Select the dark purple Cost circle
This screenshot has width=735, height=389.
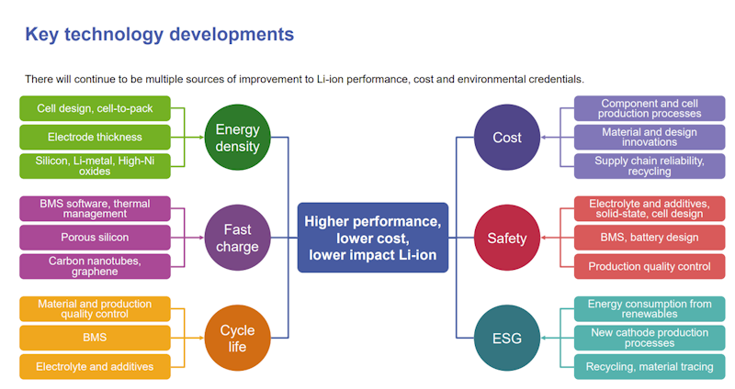coord(507,137)
